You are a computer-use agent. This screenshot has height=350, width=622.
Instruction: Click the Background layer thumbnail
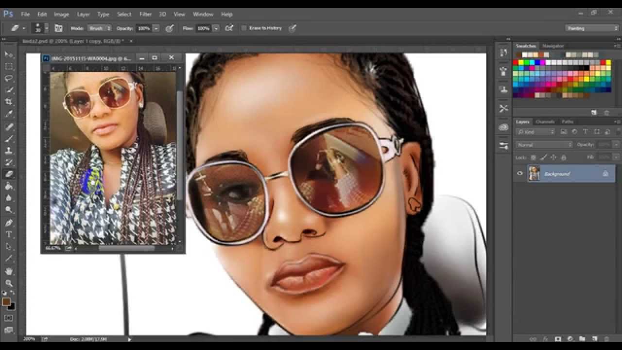534,174
